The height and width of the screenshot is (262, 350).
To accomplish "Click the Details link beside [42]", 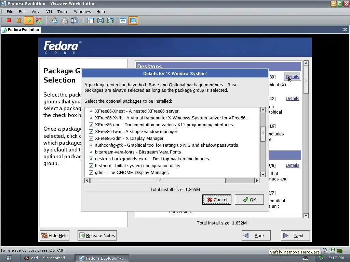I will click(293, 99).
